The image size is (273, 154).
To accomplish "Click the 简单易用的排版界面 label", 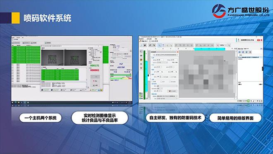I will click(235, 118).
